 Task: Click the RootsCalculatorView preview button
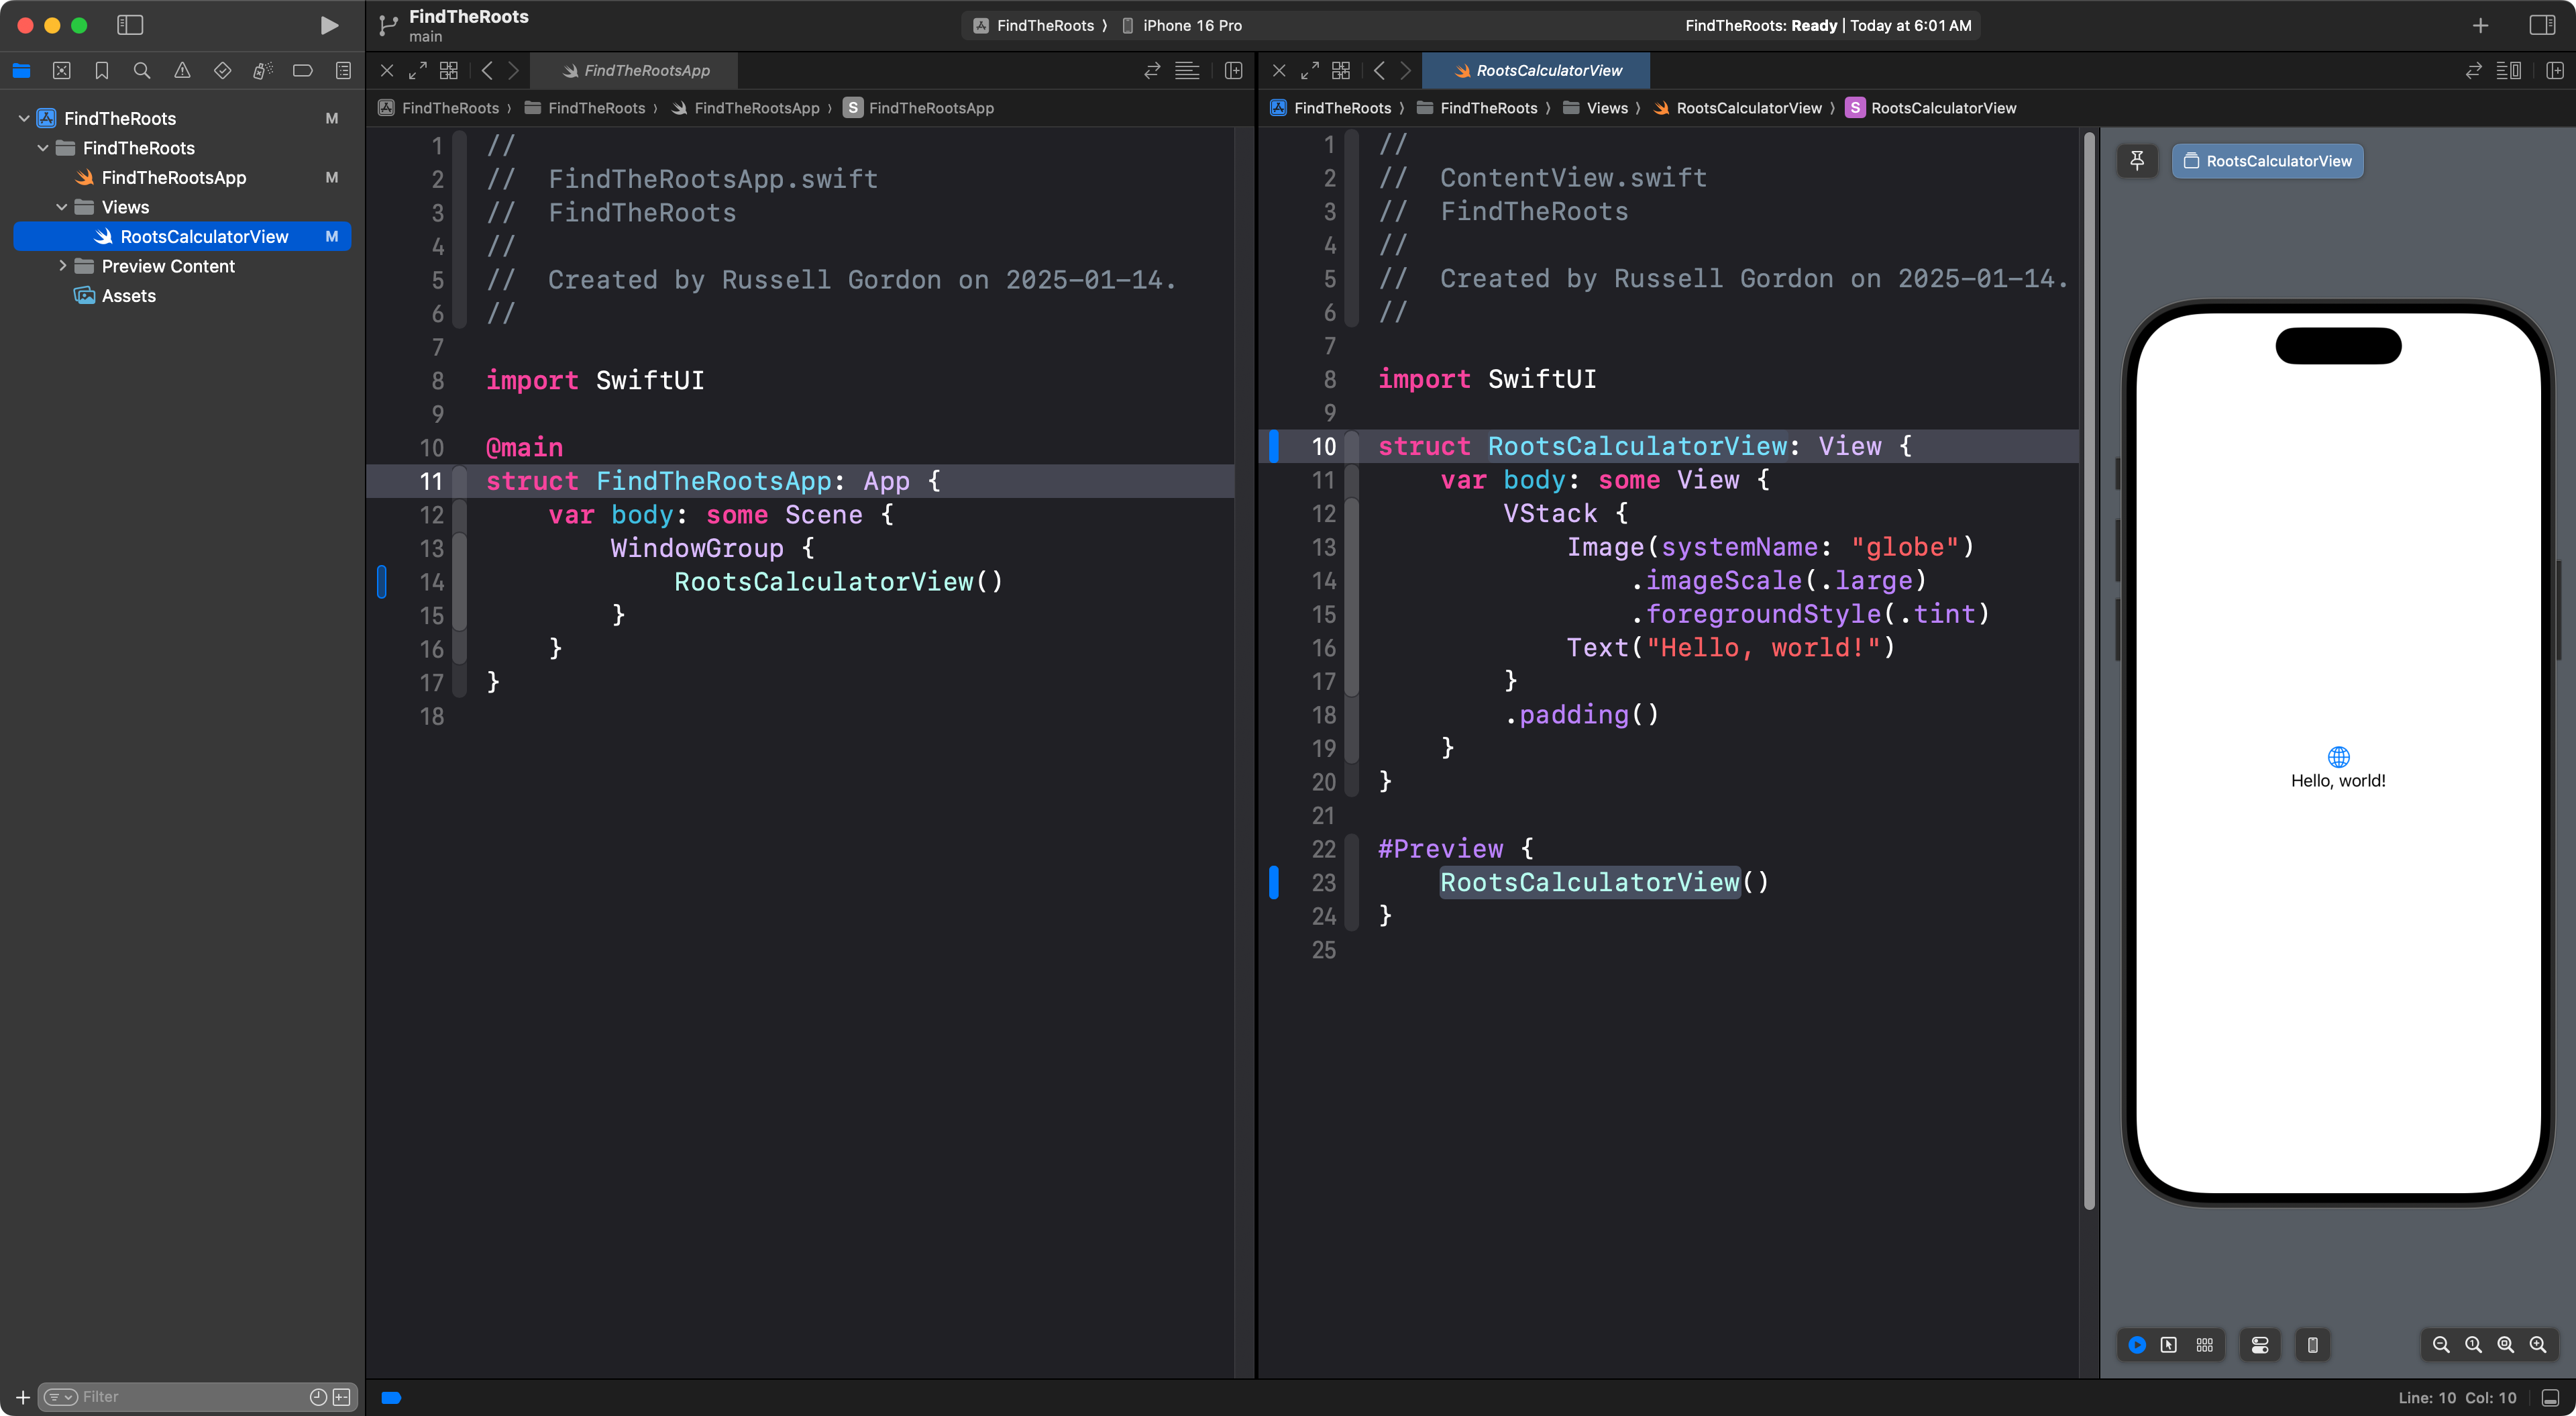[x=2267, y=161]
